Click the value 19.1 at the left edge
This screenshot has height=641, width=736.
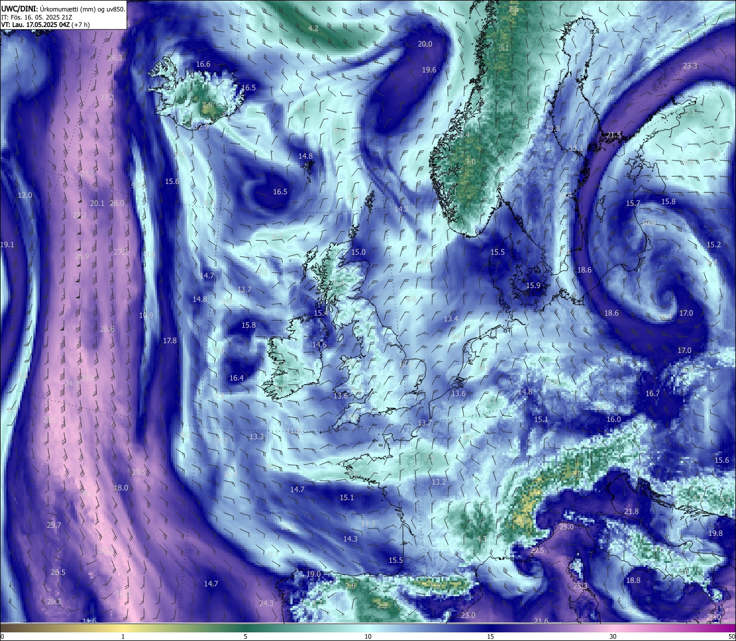(x=7, y=245)
